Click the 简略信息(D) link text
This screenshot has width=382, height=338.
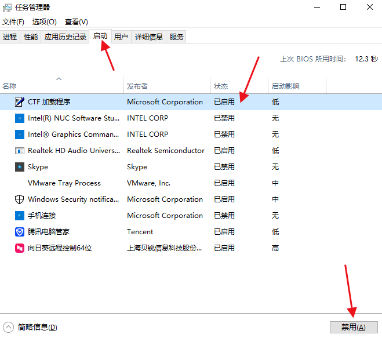coord(37,328)
